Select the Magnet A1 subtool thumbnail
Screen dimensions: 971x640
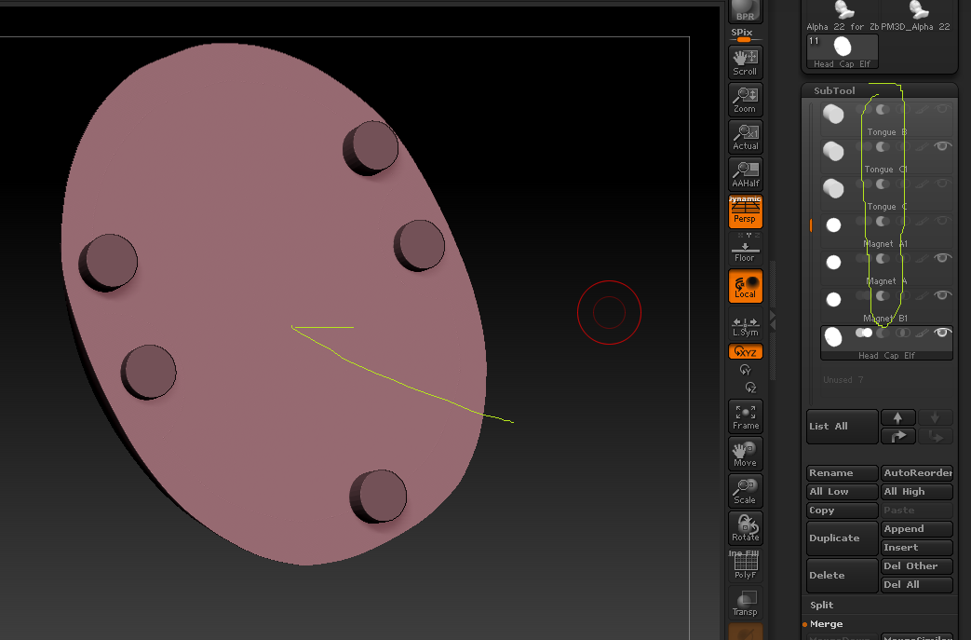pyautogui.click(x=833, y=225)
